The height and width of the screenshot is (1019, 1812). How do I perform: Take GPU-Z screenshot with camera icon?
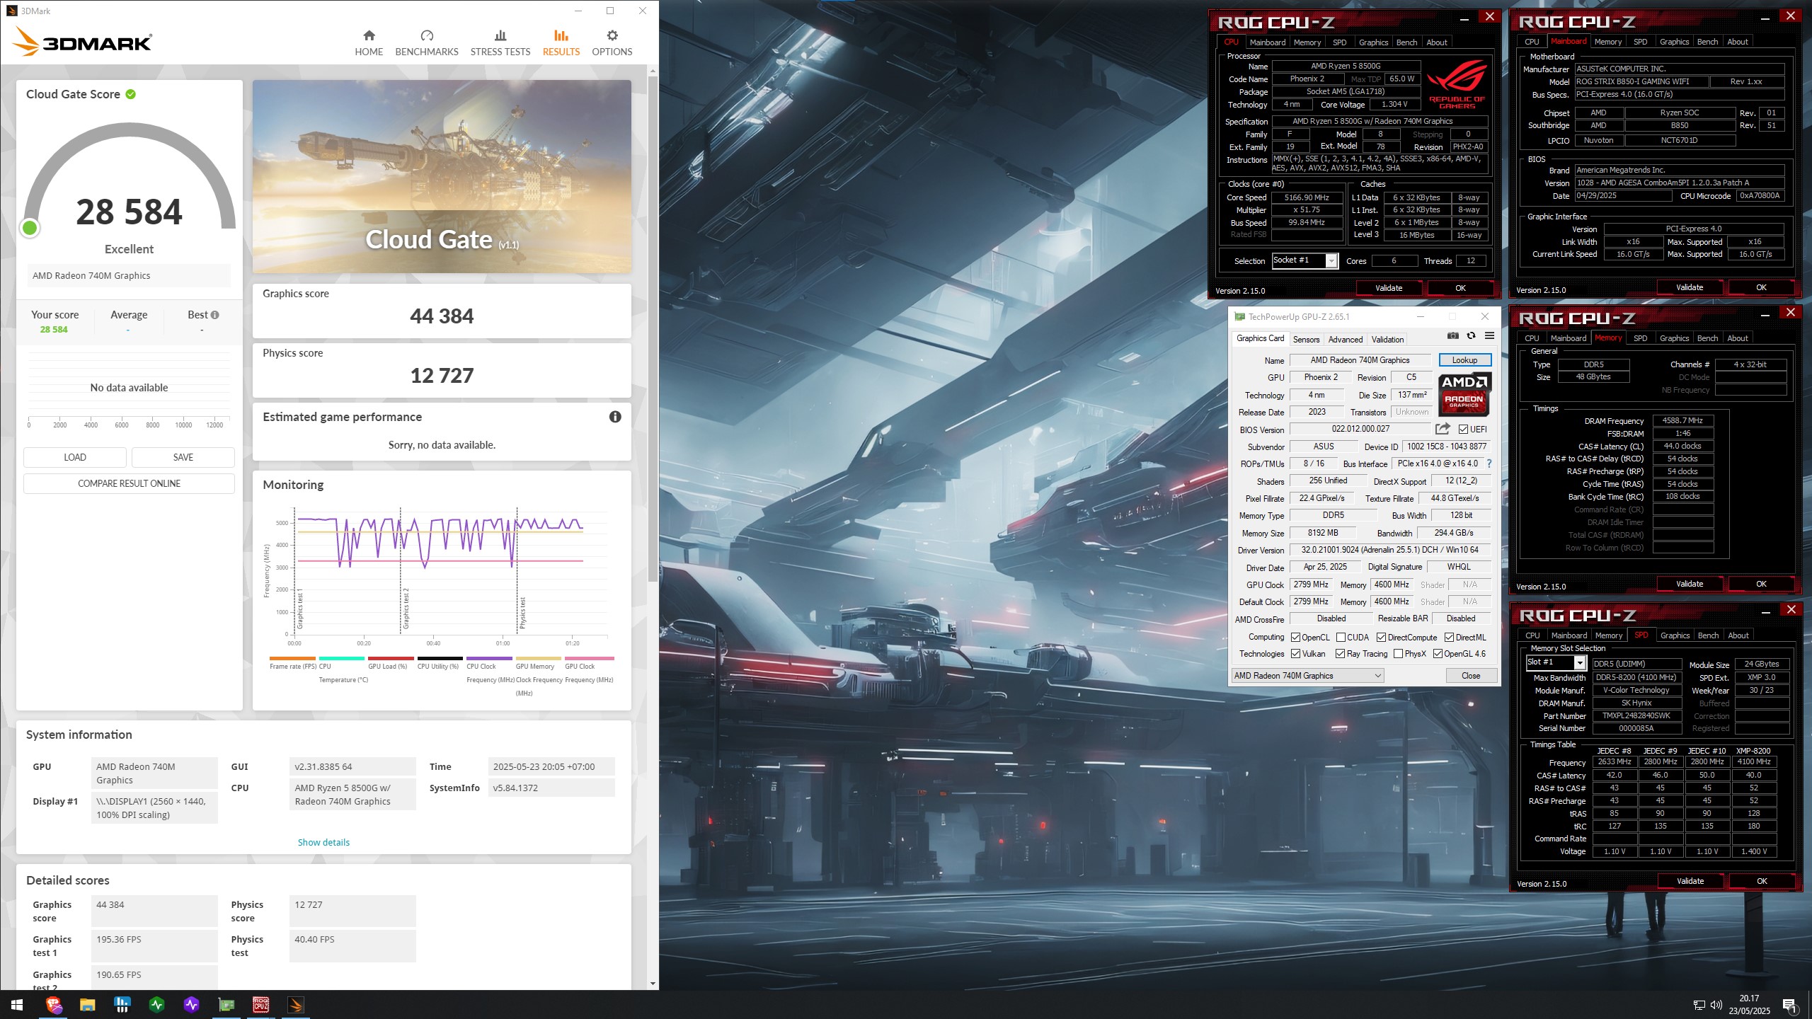(x=1453, y=336)
